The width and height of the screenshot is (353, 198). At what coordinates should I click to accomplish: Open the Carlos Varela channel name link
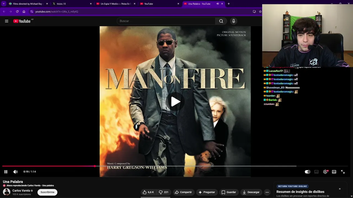pyautogui.click(x=21, y=191)
